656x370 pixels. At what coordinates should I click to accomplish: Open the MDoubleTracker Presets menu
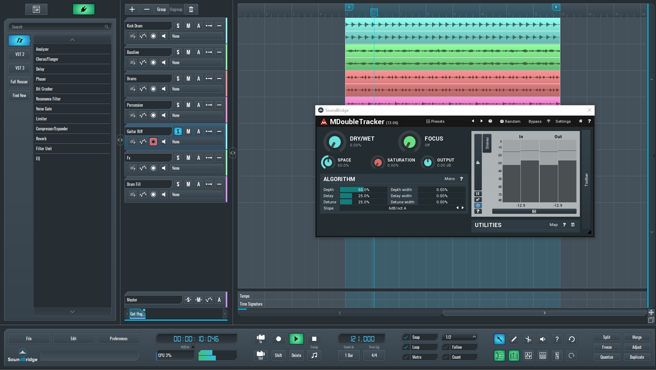pos(435,121)
